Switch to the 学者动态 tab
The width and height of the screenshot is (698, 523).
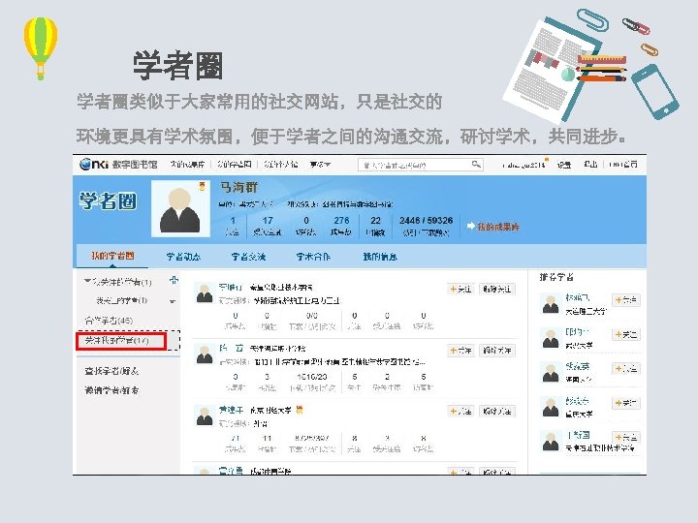pos(183,257)
